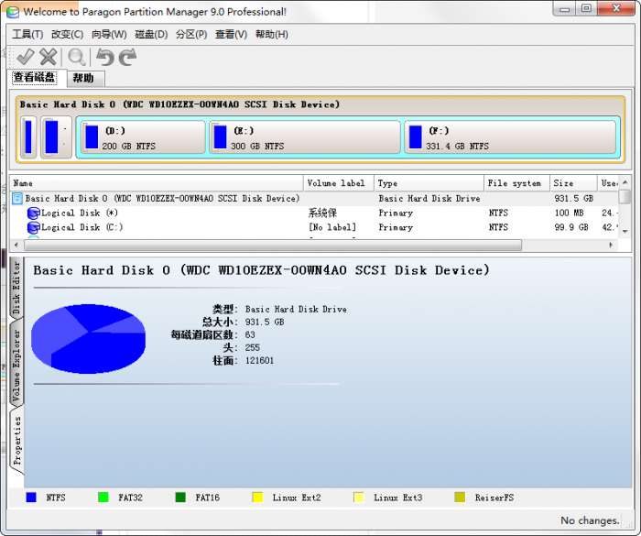
Task: Click the disk map header Basic Hard Disk 0
Action: 179,104
